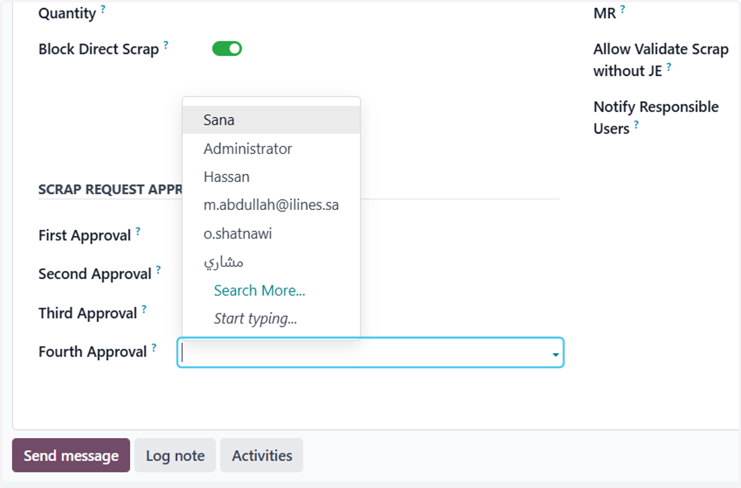Viewport: 741px width, 488px height.
Task: Show help tooltip for Fourth Approval
Action: click(x=154, y=348)
